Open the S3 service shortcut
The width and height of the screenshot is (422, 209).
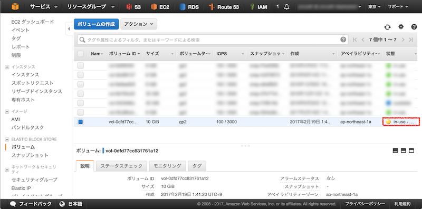(x=133, y=7)
